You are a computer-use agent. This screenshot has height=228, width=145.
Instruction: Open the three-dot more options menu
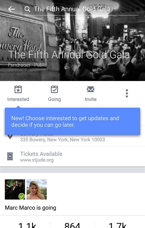127,93
